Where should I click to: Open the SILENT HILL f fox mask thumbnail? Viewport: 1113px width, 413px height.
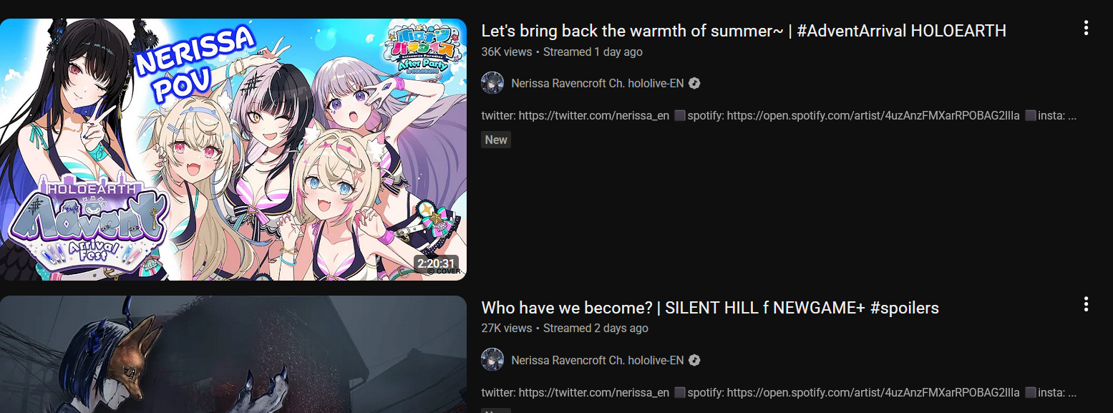point(233,354)
